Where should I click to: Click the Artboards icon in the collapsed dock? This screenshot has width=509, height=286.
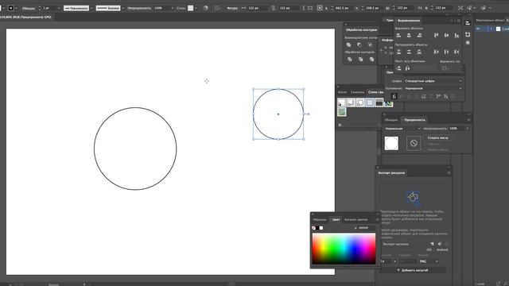(x=468, y=34)
